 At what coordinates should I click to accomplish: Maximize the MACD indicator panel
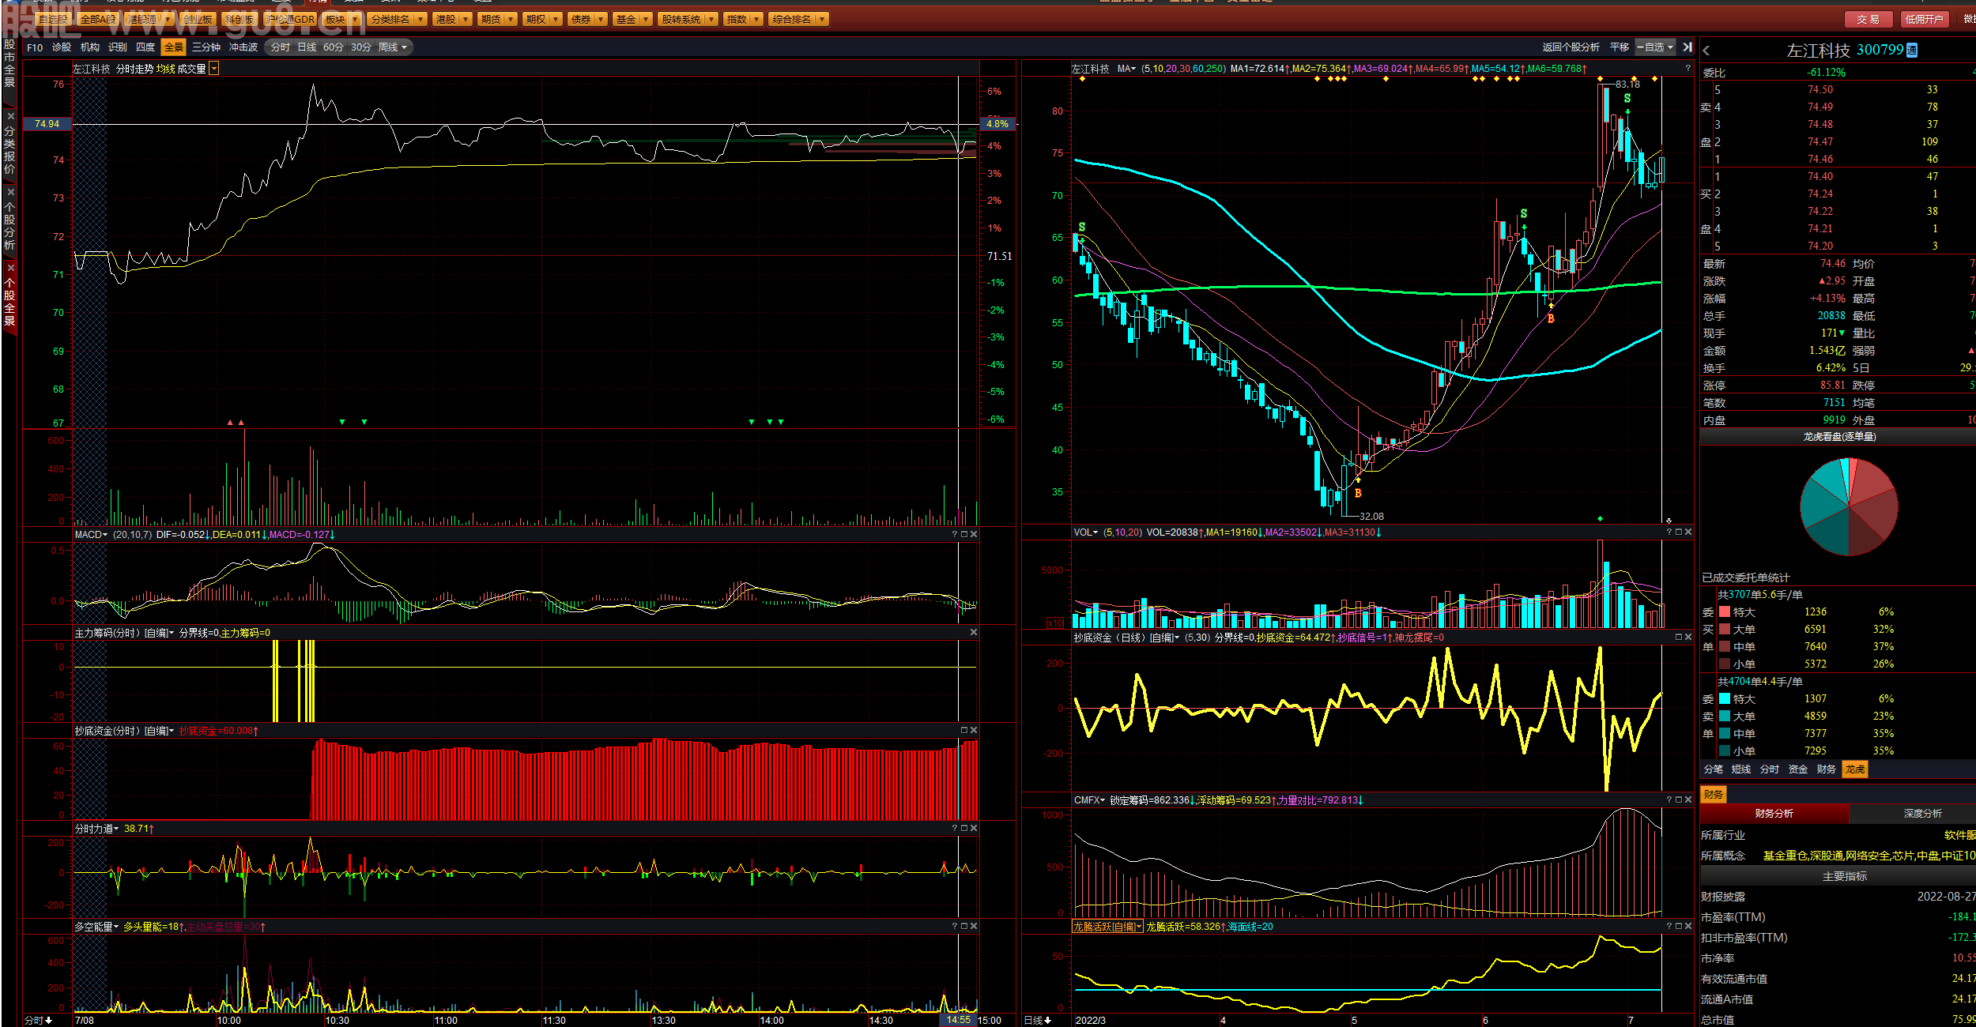(x=964, y=535)
